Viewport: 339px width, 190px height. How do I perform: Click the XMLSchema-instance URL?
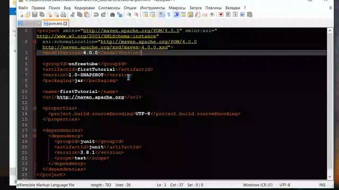pyautogui.click(x=96, y=36)
